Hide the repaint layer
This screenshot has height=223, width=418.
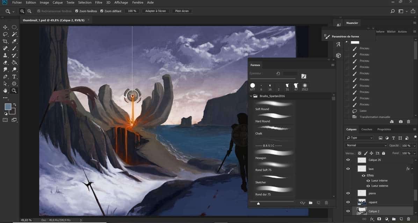[x=348, y=202]
